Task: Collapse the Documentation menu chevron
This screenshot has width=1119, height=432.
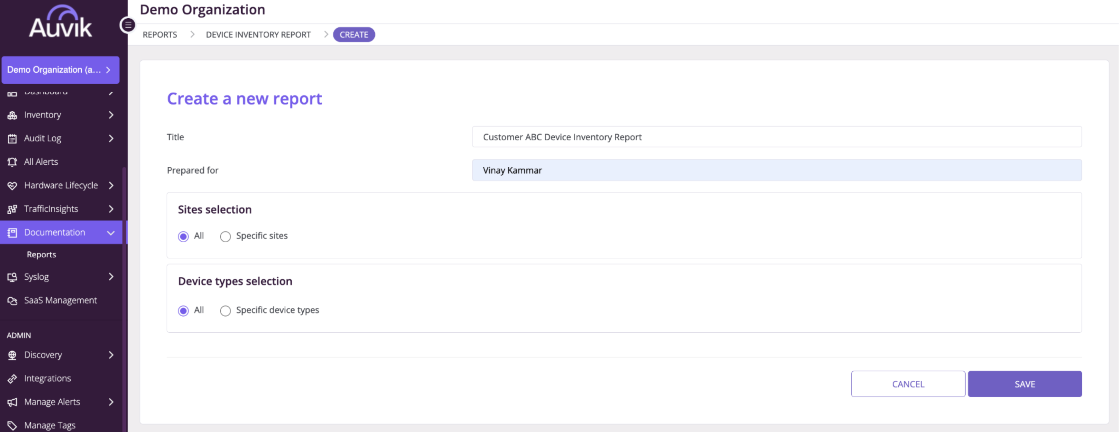Action: [x=111, y=233]
